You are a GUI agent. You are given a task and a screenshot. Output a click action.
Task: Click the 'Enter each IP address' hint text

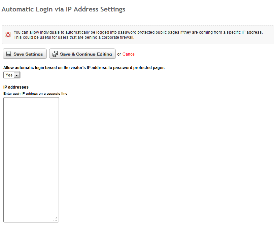pos(35,94)
